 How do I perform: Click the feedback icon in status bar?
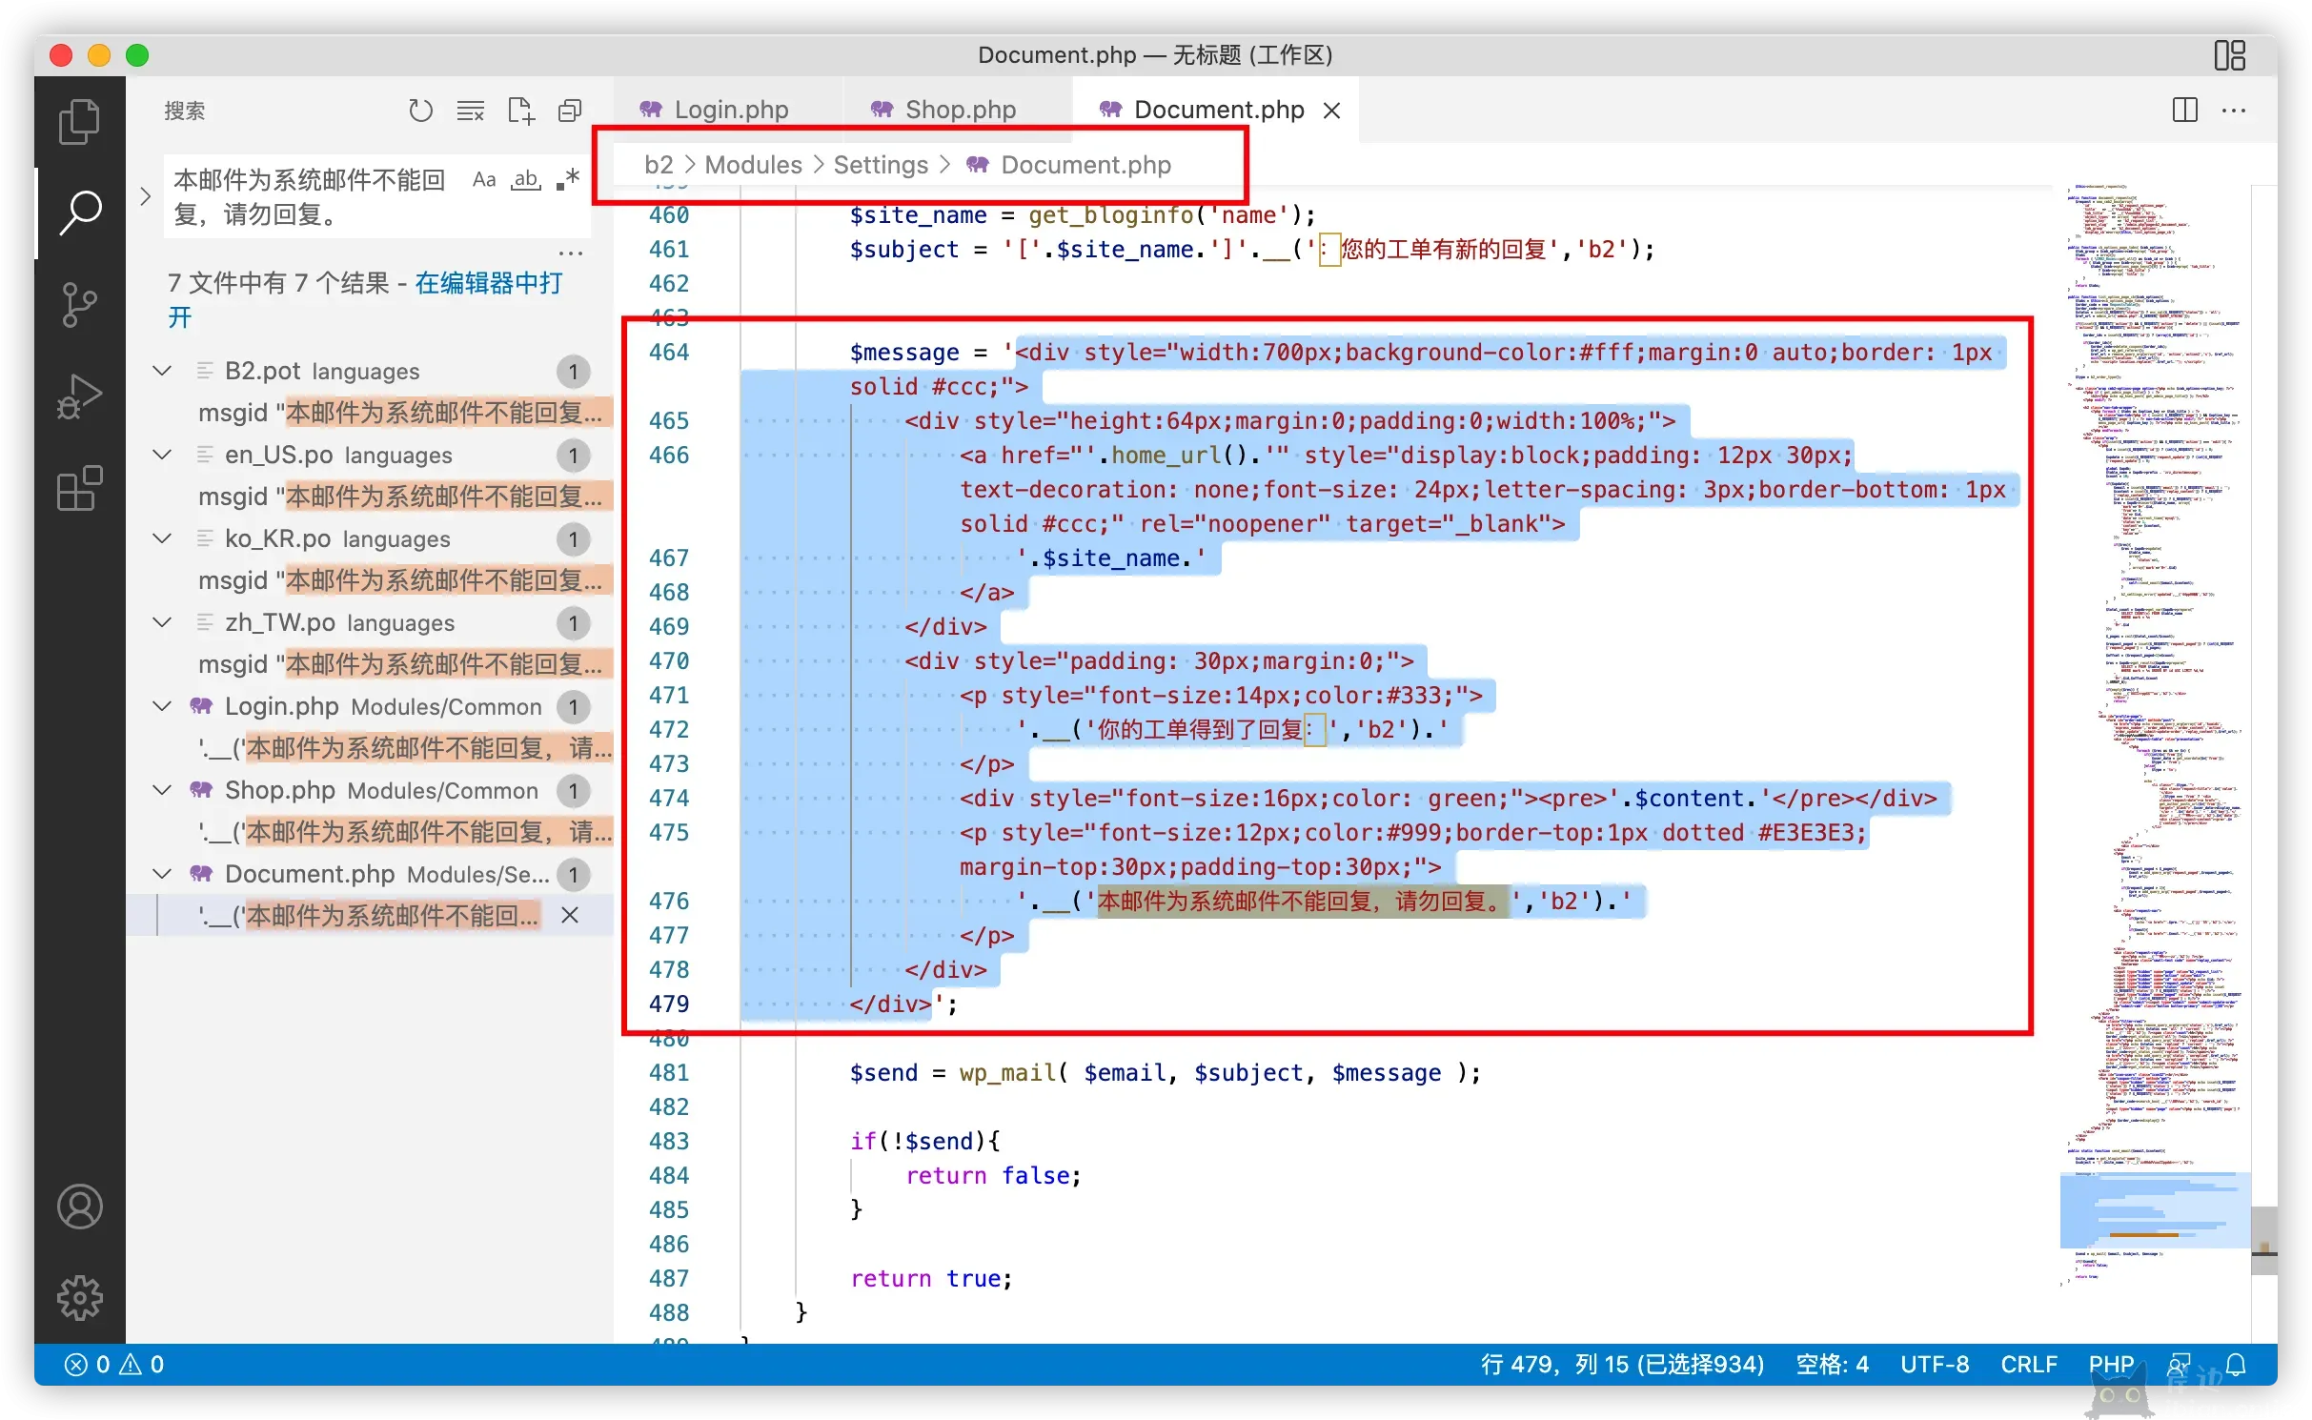click(2180, 1364)
